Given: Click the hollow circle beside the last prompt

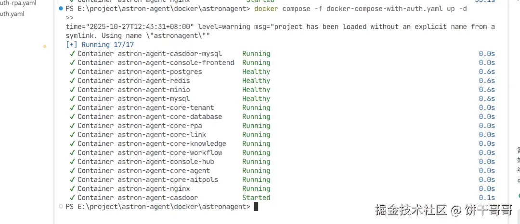Looking at the screenshot, I should 60,206.
